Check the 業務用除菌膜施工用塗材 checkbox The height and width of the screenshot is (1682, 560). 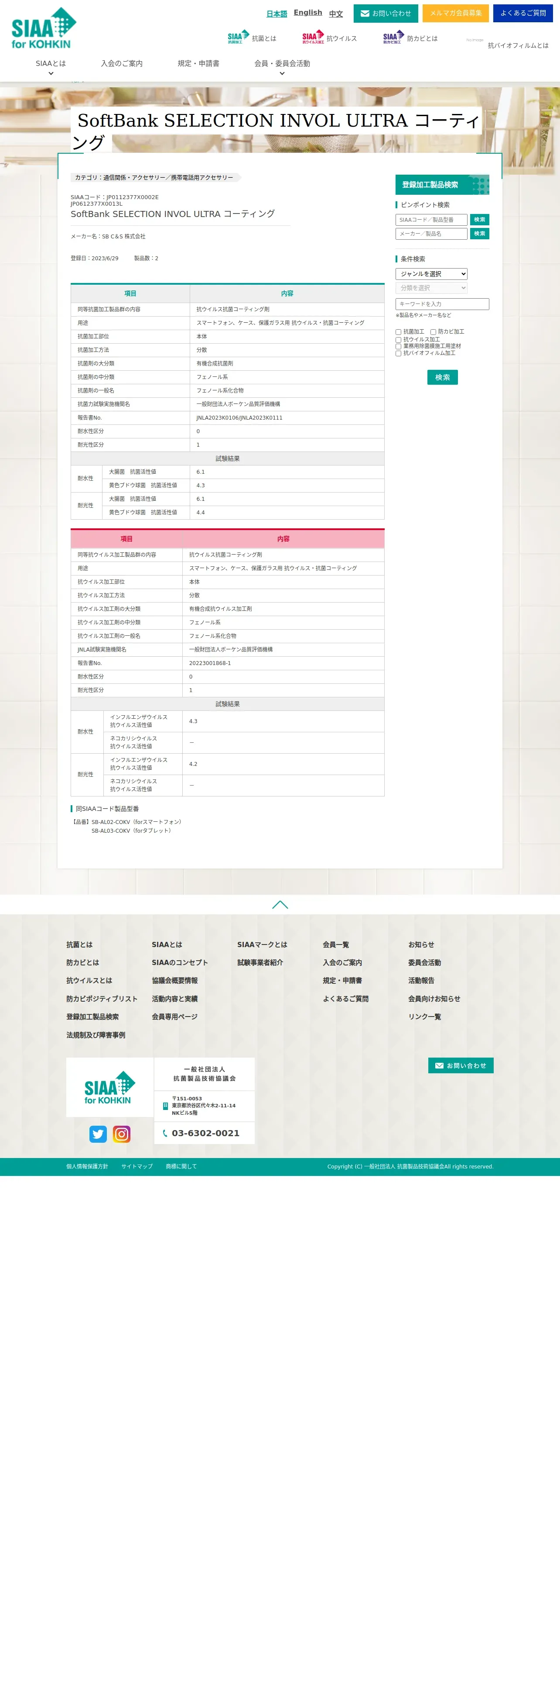[x=398, y=347]
